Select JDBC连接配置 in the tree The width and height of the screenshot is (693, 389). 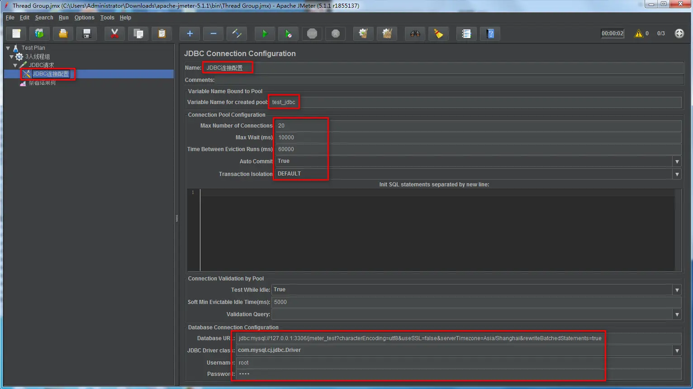point(50,74)
